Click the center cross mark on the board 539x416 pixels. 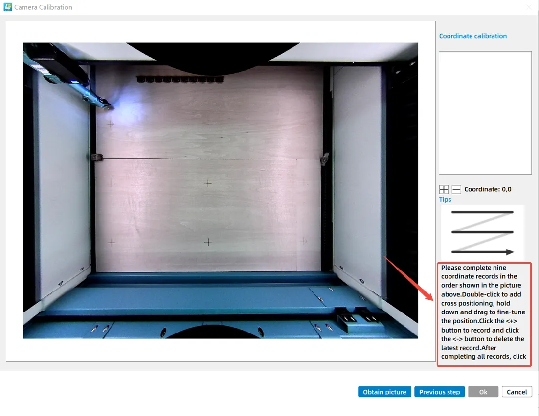pos(208,183)
